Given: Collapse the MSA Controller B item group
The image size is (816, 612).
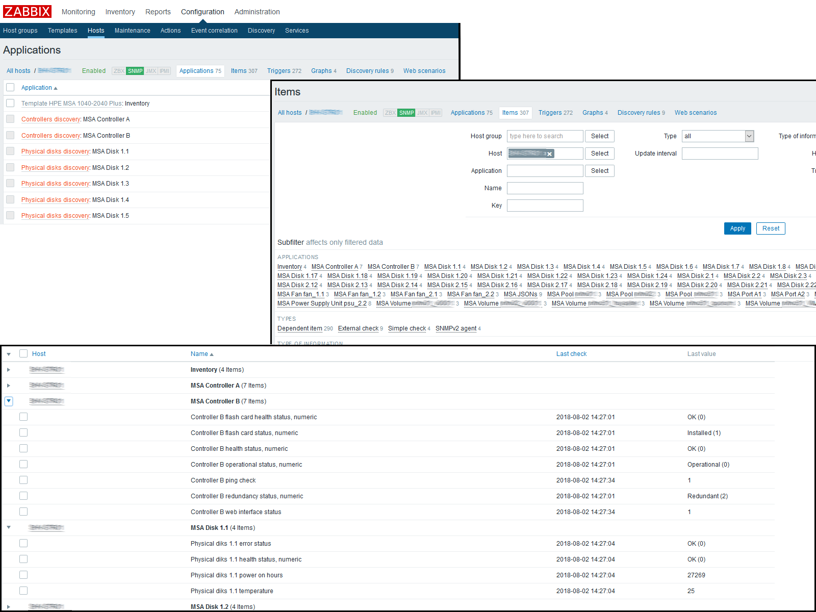Looking at the screenshot, I should click(x=9, y=401).
